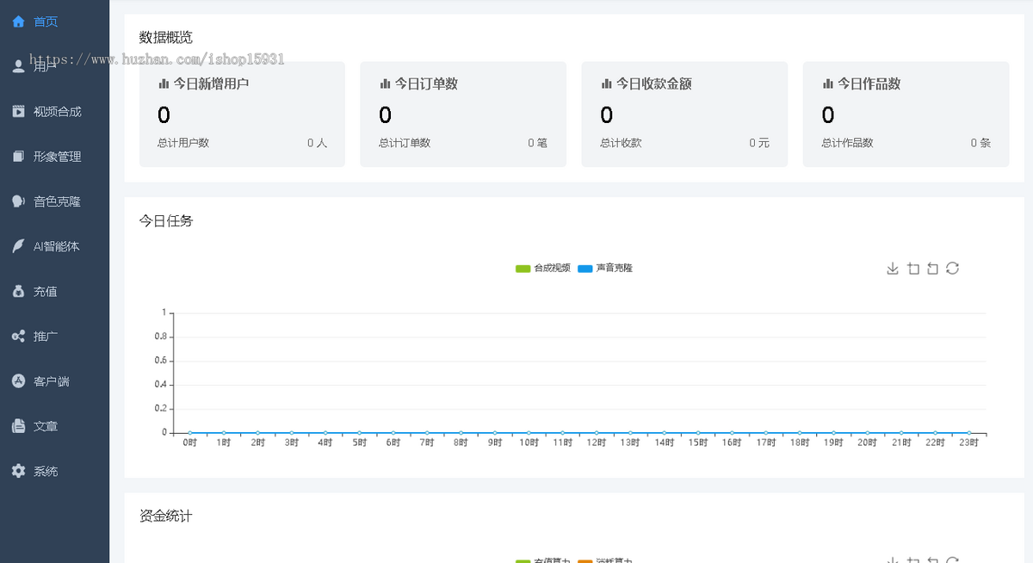Open 形象管理 in the sidebar

click(x=57, y=157)
